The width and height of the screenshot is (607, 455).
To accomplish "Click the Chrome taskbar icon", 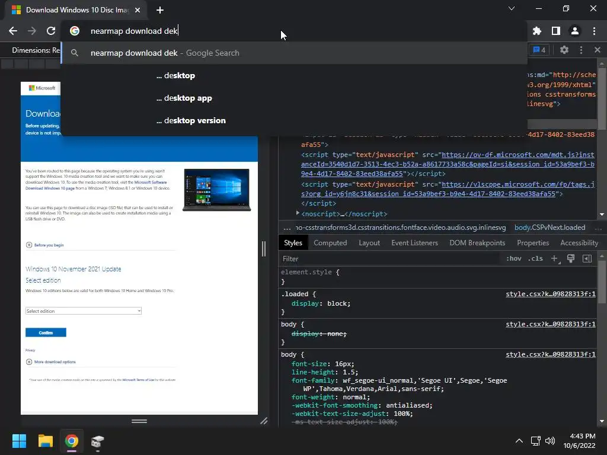I will (x=72, y=441).
